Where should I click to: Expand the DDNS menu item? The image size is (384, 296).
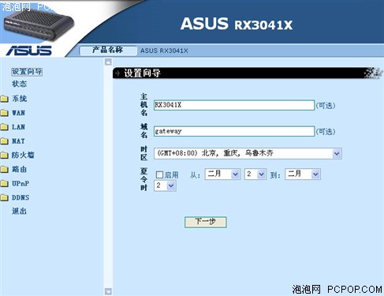click(x=21, y=197)
